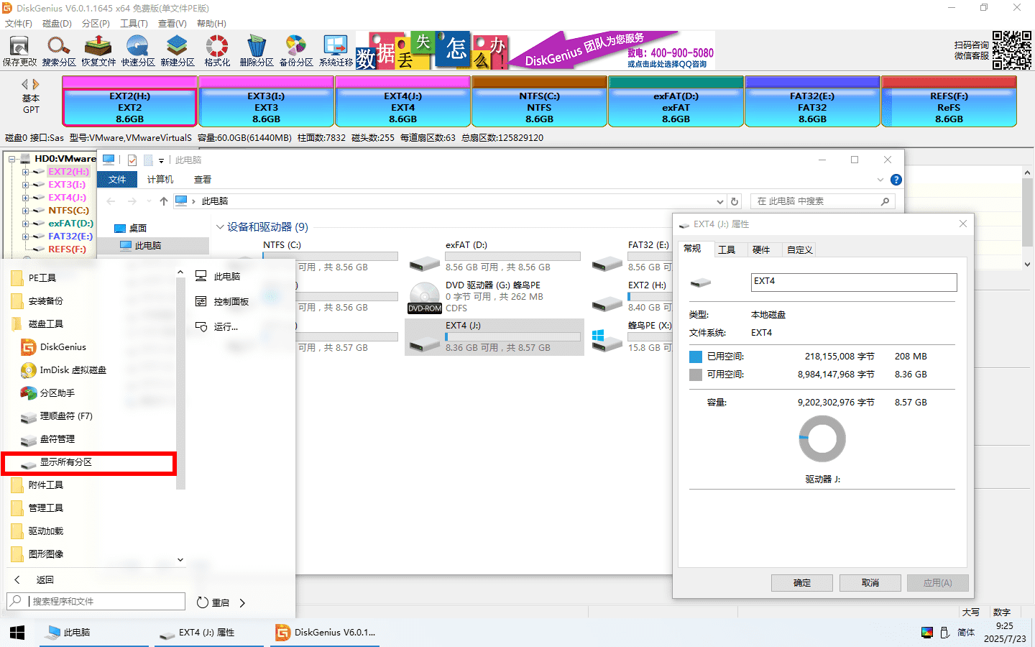The width and height of the screenshot is (1035, 647).
Task: Launch DiskGenius from the start menu list
Action: 53,347
